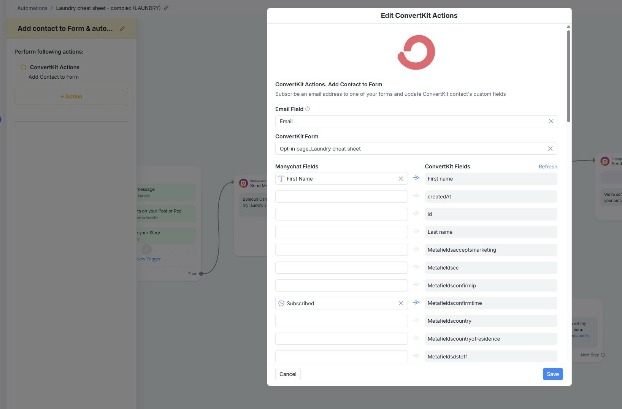This screenshot has width=622, height=409.
Task: Click the dialog vertical scrollbar
Action: tap(568, 76)
